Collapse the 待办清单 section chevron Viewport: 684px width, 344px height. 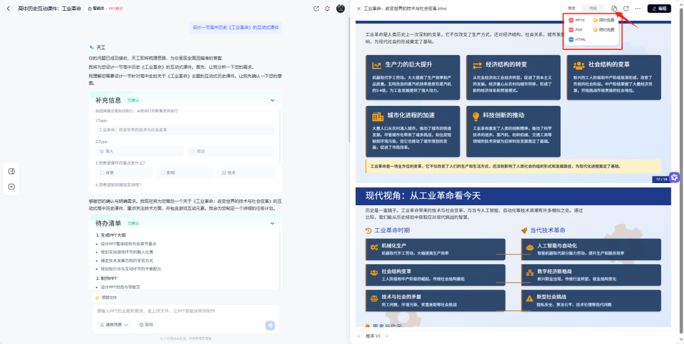pyautogui.click(x=272, y=223)
